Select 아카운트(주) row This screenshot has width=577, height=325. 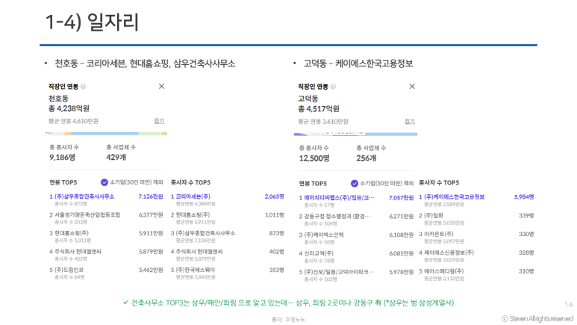(x=476, y=238)
